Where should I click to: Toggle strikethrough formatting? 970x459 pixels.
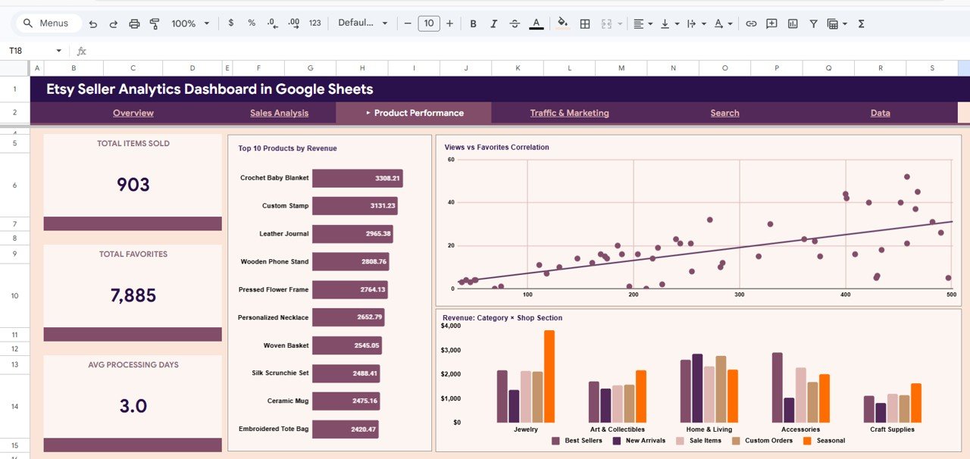[x=515, y=23]
